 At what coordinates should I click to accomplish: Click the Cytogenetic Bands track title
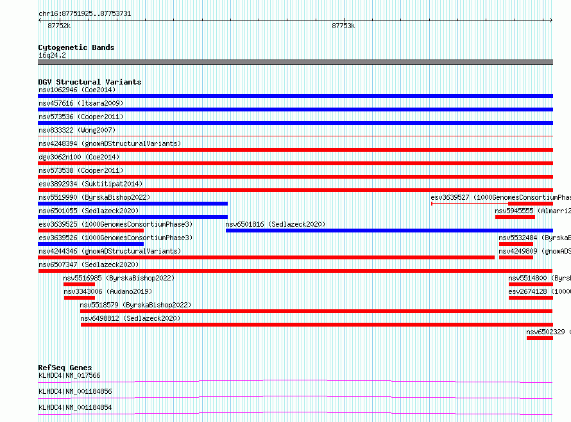[x=76, y=47]
